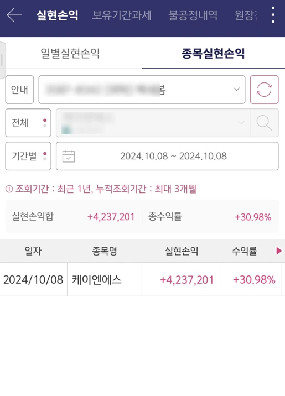Pull the left edge drawer handle
285x396 pixels.
click(x=2, y=61)
